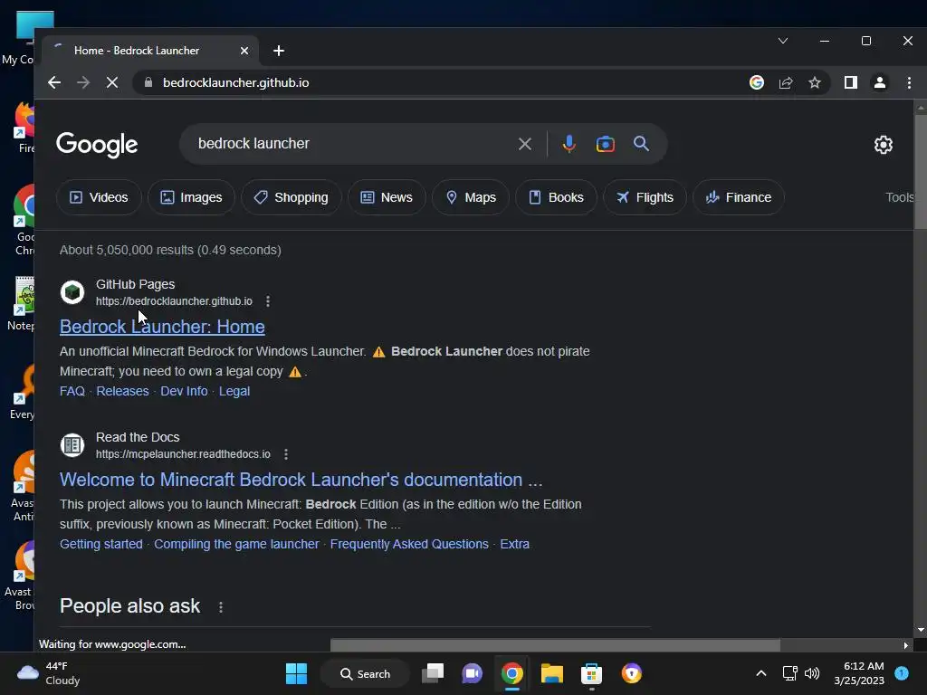Go back using the browser back arrow
This screenshot has height=695, width=927.
(54, 82)
